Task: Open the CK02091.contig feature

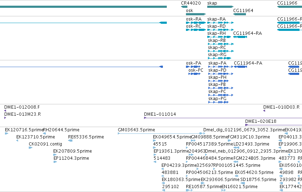Action: point(31,148)
